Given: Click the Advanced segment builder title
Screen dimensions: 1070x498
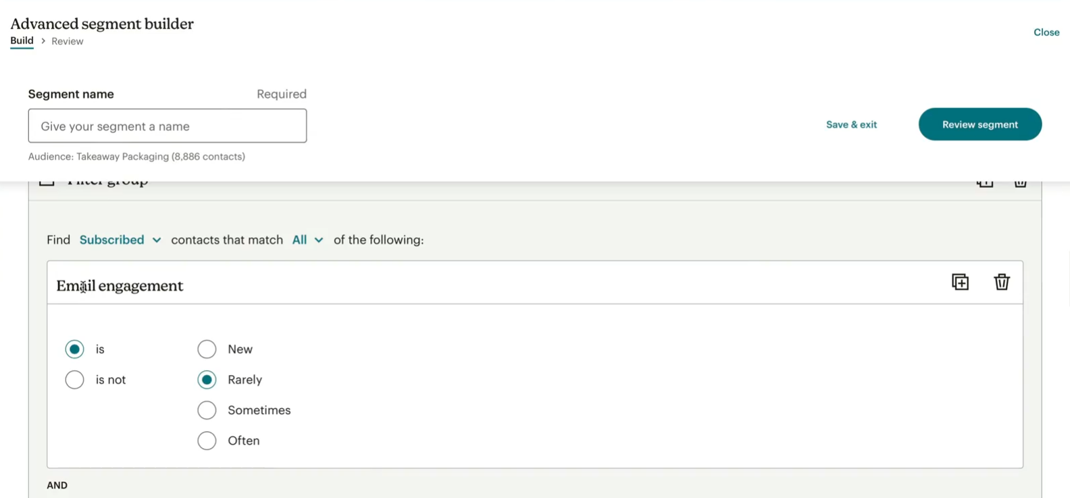Looking at the screenshot, I should coord(102,24).
